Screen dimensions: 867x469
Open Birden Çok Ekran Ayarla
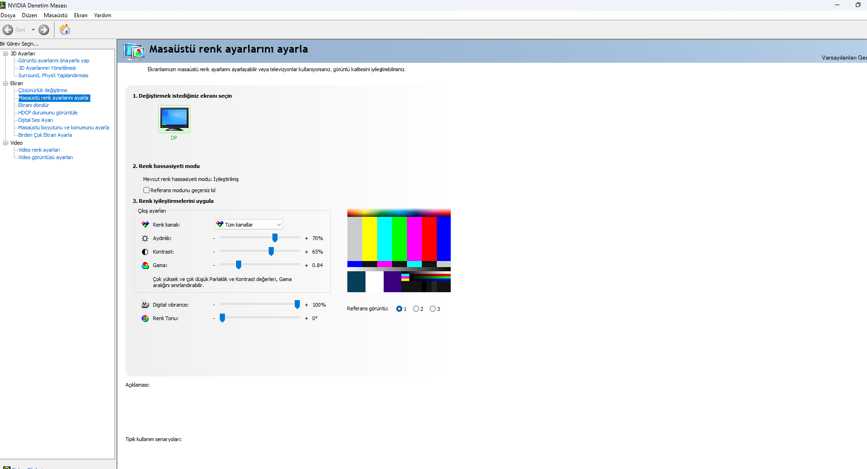pos(45,135)
